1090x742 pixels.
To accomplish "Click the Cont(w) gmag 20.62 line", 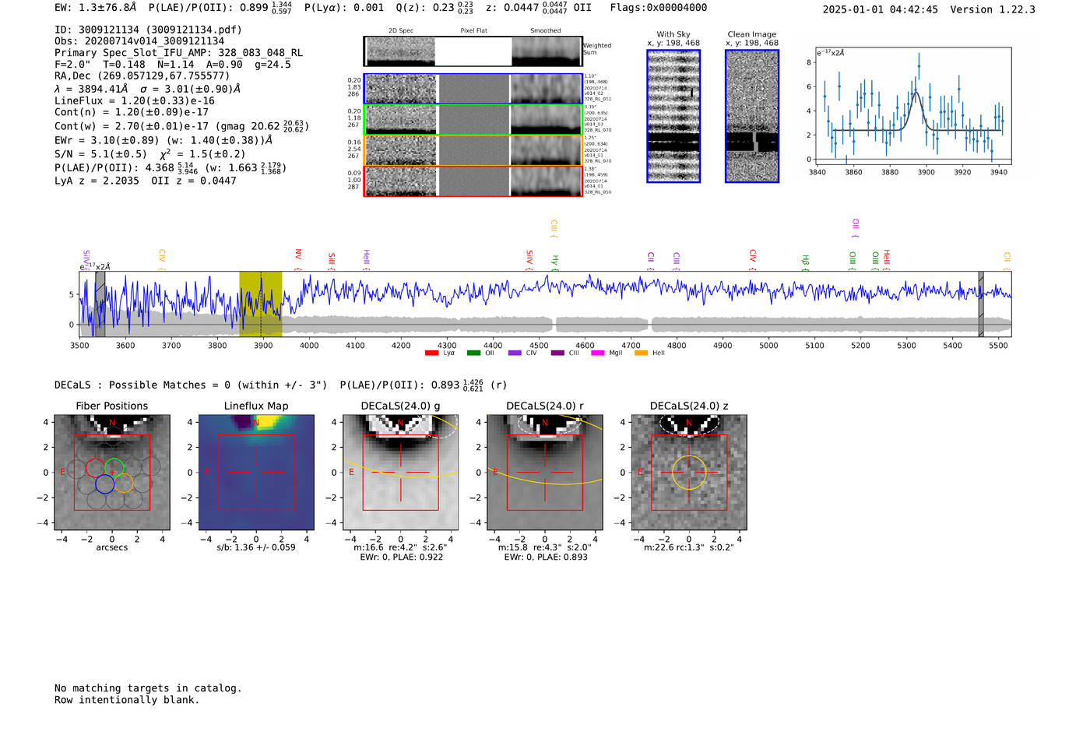I will click(182, 125).
